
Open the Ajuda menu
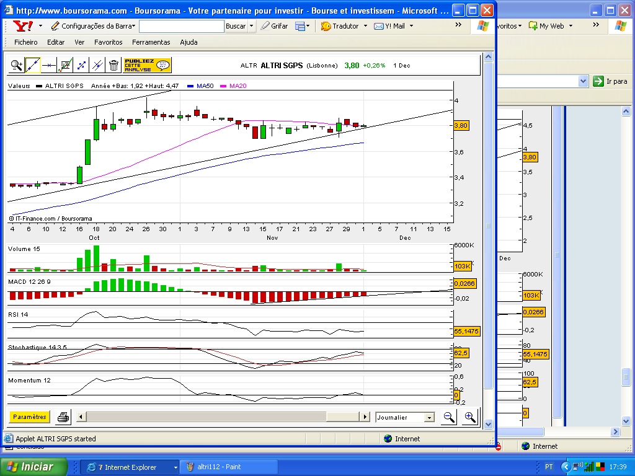[x=189, y=42]
